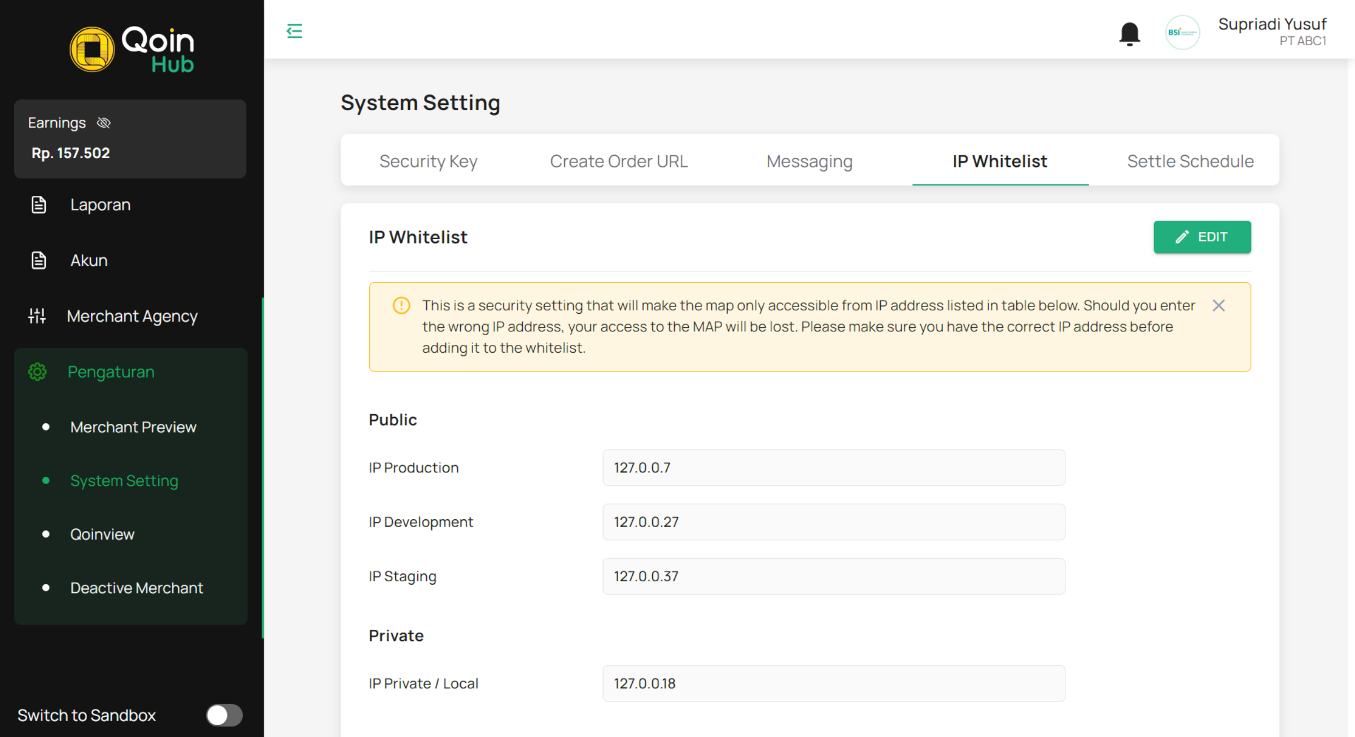Dismiss the IP Whitelist warning message
Screen dimensions: 1355x737
[x=1219, y=305]
